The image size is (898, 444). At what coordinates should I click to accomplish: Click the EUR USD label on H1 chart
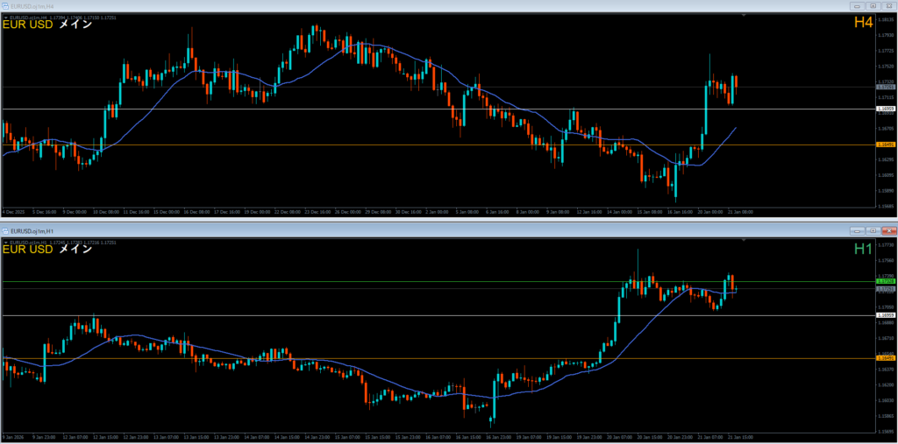point(28,250)
